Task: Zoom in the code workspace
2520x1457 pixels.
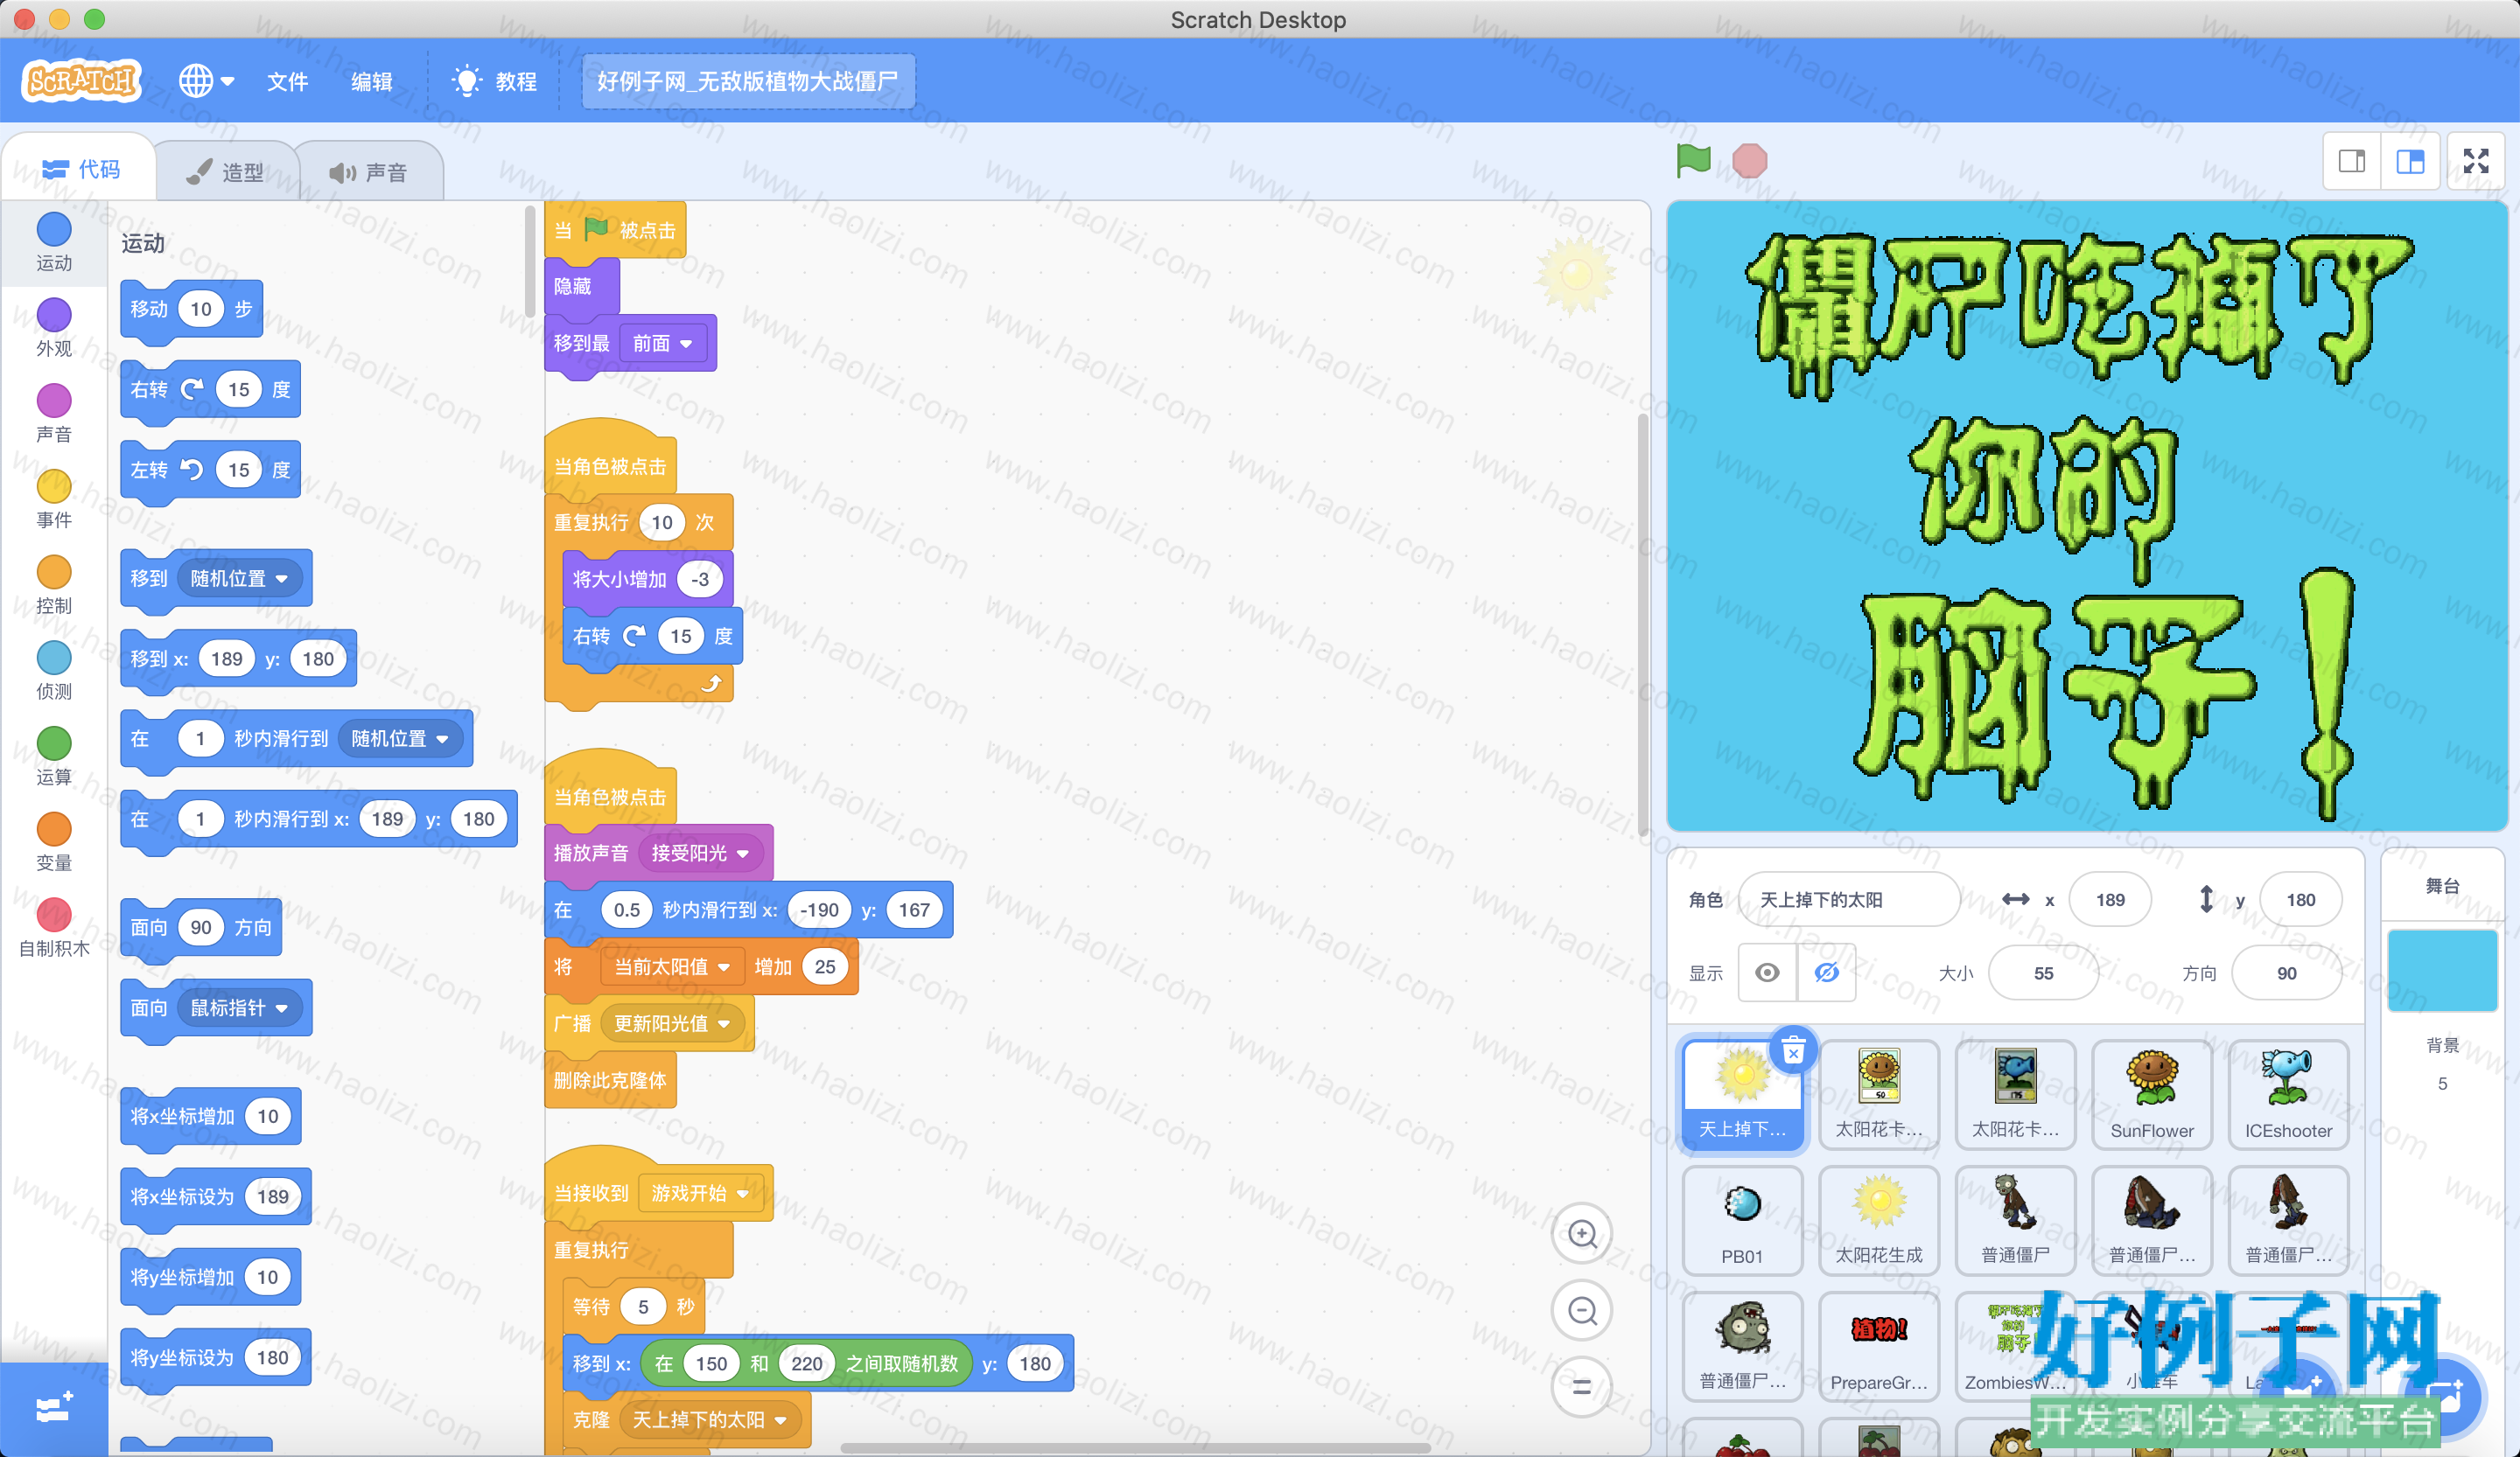Action: pyautogui.click(x=1582, y=1234)
